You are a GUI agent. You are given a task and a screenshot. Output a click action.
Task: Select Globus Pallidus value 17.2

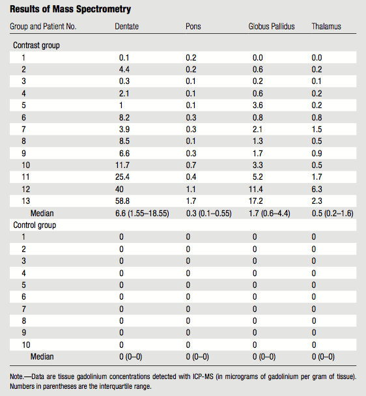[x=256, y=201]
